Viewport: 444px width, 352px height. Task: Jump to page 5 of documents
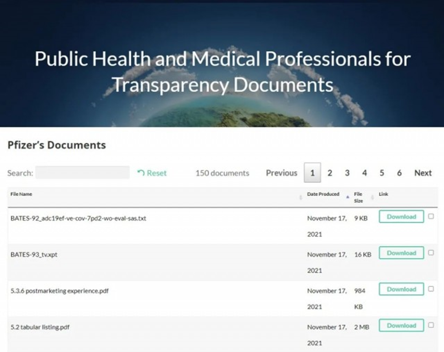tap(382, 173)
